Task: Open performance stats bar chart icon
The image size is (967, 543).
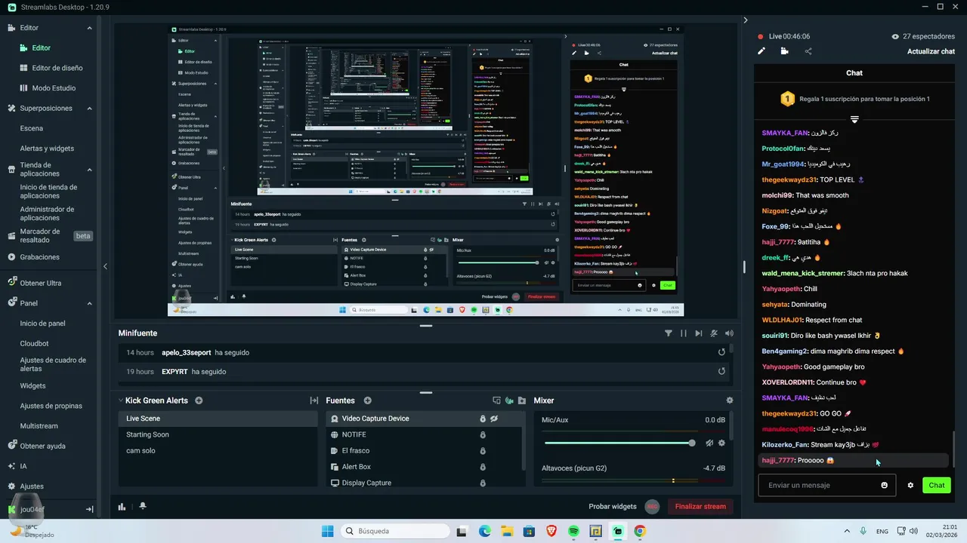Action: click(x=122, y=507)
